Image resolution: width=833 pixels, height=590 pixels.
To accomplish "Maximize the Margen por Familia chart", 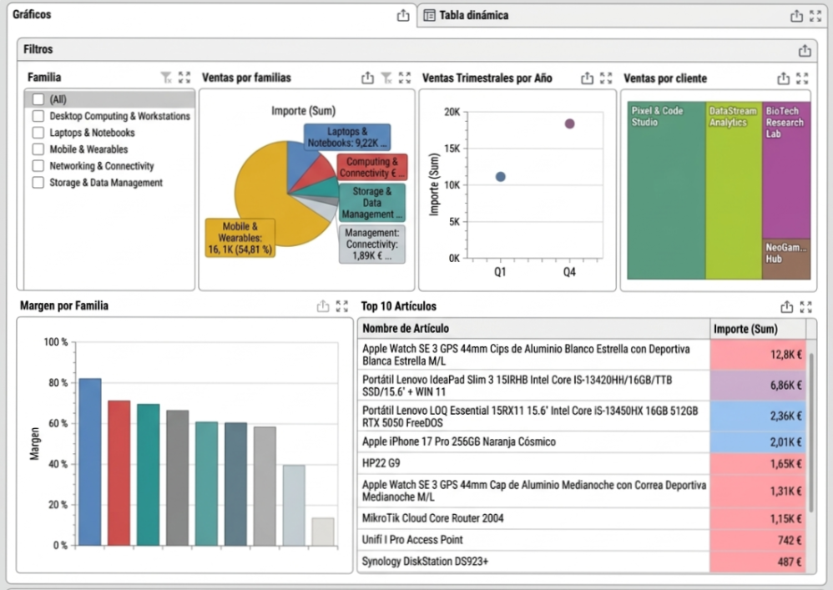I will [x=341, y=306].
